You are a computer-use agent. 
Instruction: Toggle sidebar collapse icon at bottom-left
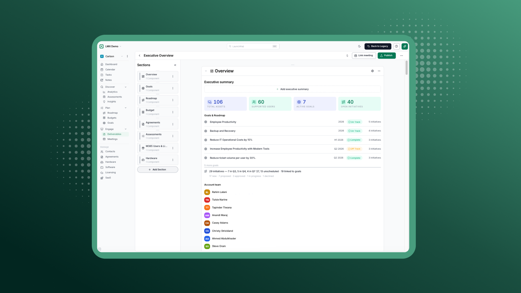pos(100,249)
